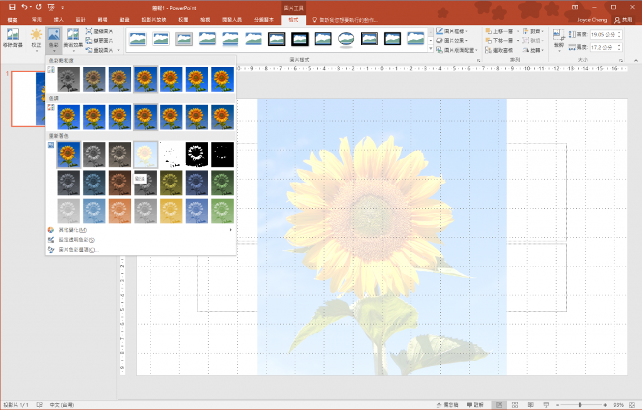This screenshot has height=410, width=642.
Task: Switch to reading view in the status bar
Action: click(x=530, y=404)
